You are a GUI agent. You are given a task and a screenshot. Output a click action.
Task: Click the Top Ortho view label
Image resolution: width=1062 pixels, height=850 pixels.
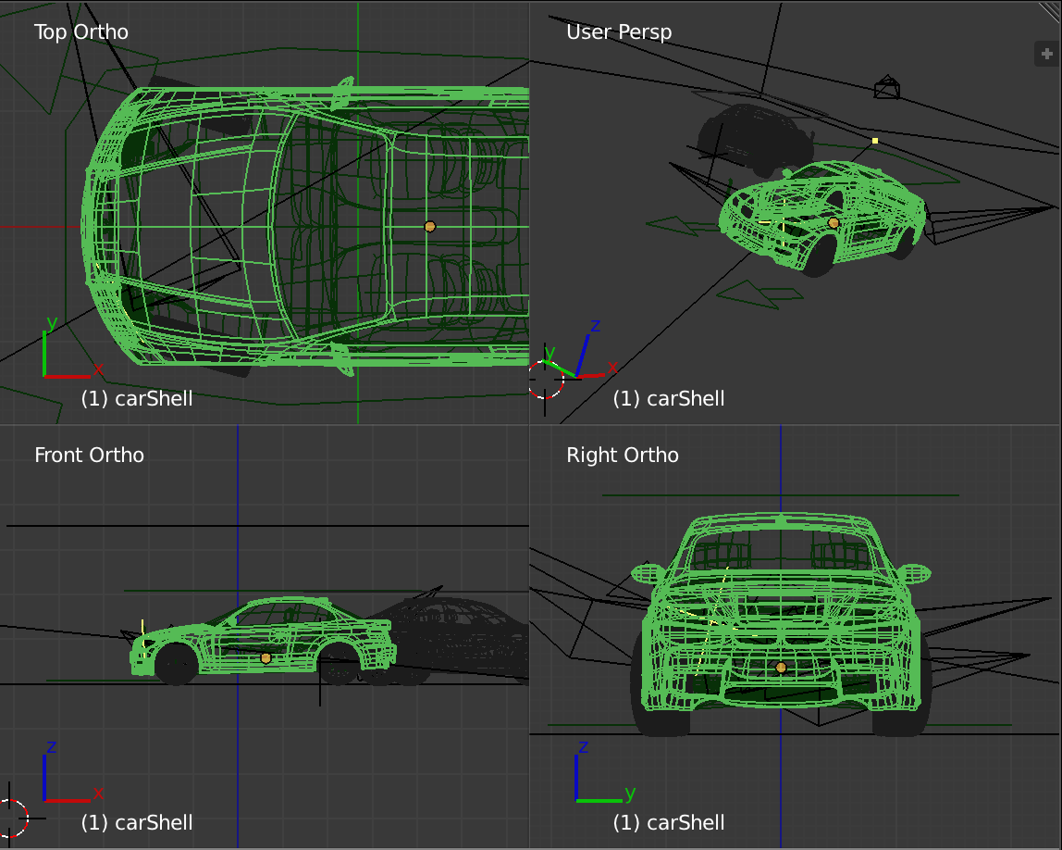(81, 31)
